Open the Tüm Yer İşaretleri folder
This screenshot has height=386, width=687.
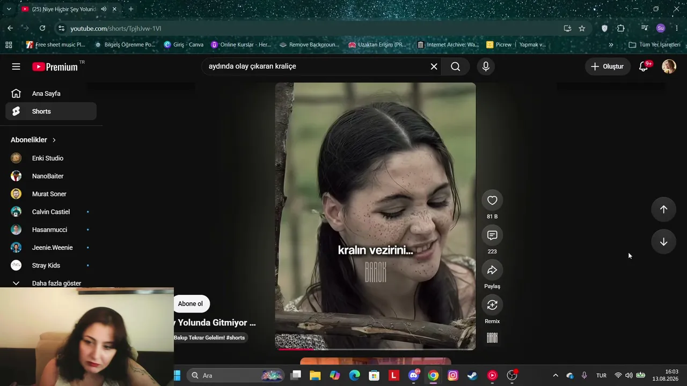(654, 44)
